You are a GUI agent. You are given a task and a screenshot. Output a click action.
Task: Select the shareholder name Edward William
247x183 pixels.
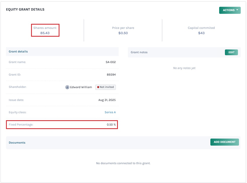pos(81,87)
